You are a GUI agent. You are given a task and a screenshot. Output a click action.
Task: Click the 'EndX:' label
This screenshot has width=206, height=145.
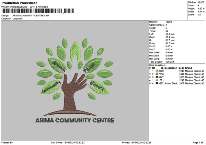[152, 47]
